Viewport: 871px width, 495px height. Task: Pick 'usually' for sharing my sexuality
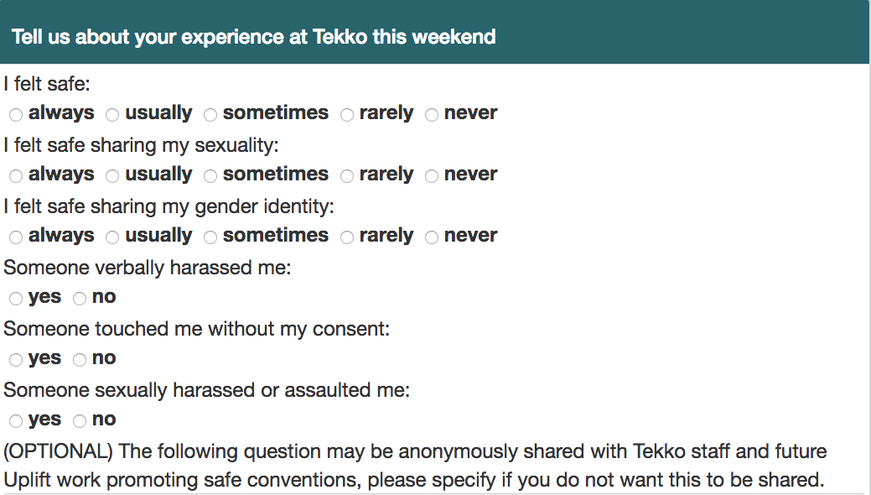click(x=112, y=175)
